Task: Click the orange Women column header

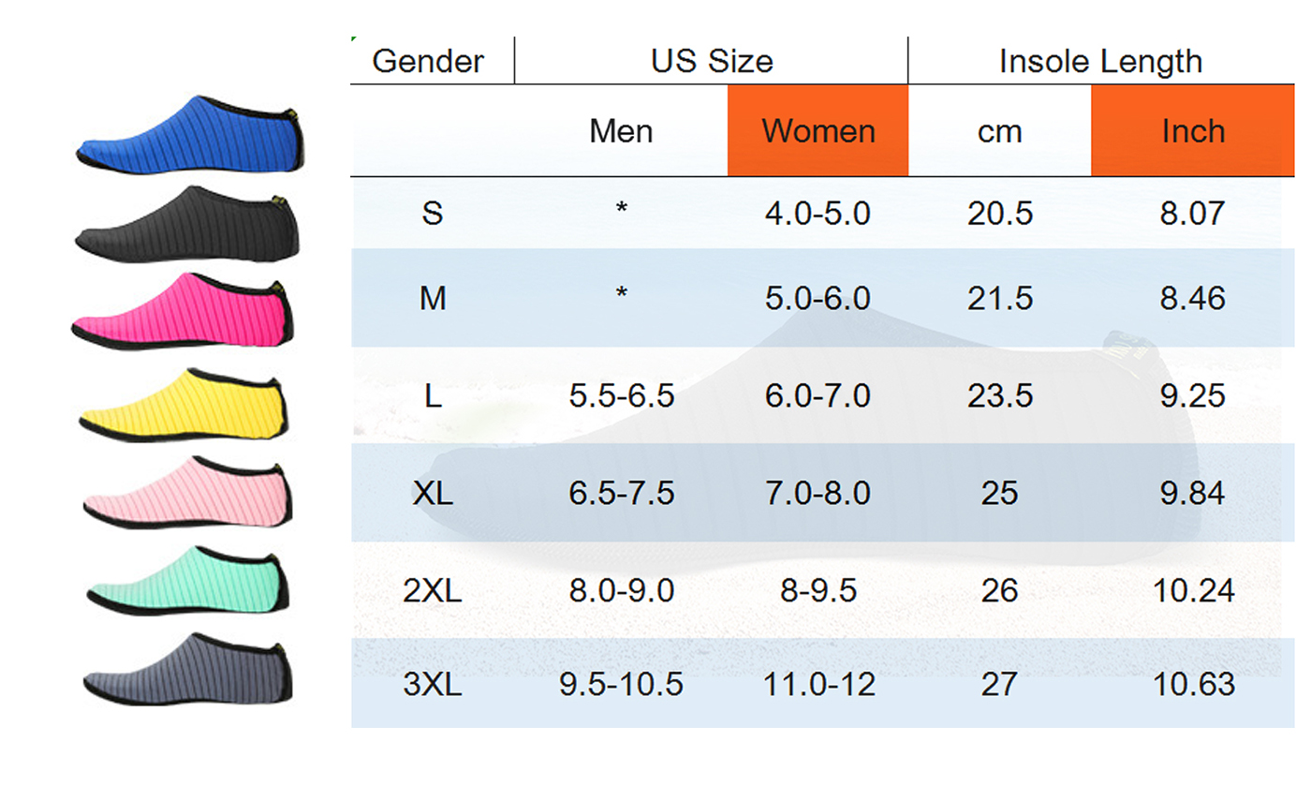Action: pos(818,131)
